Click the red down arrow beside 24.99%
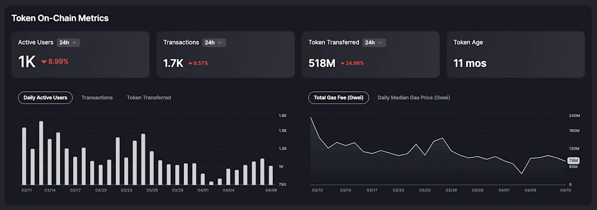This screenshot has height=210, width=597. tap(343, 63)
